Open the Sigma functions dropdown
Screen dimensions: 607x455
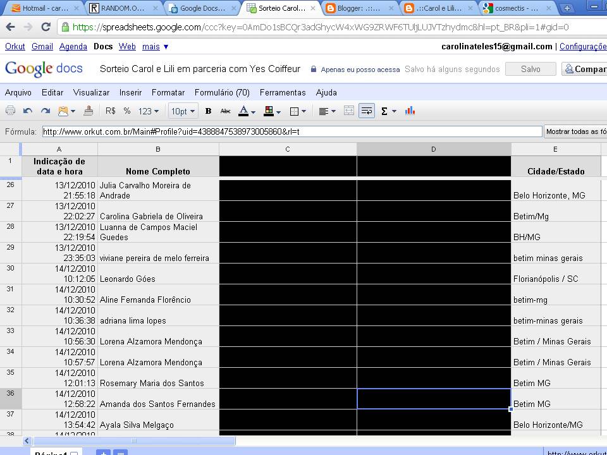(x=388, y=111)
